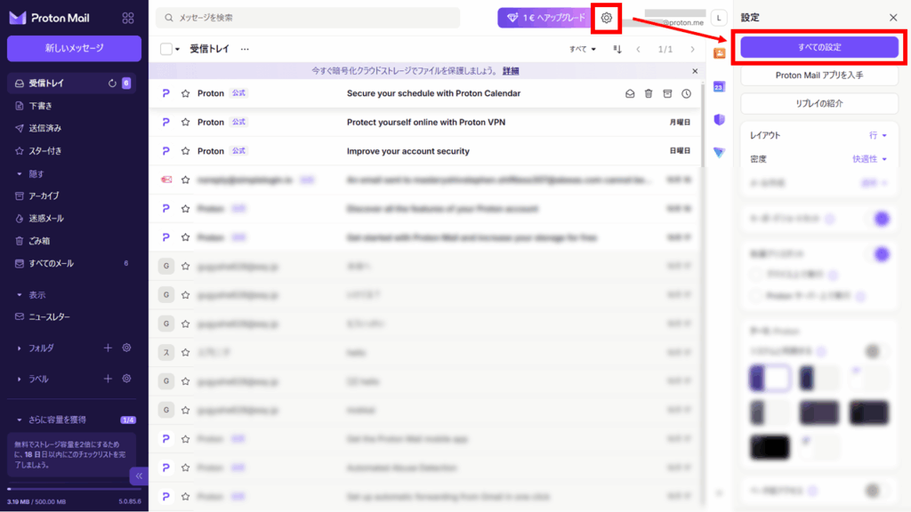Click the すべての設定 button

pos(819,46)
